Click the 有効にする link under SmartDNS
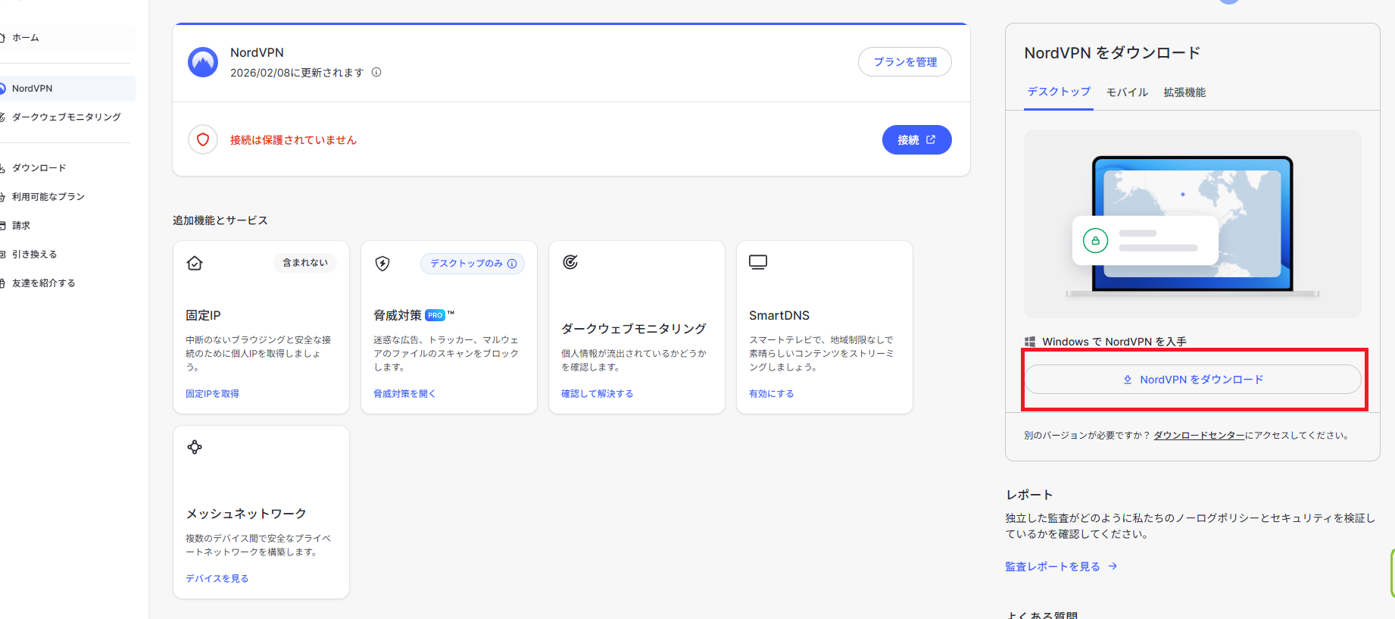 [x=772, y=394]
